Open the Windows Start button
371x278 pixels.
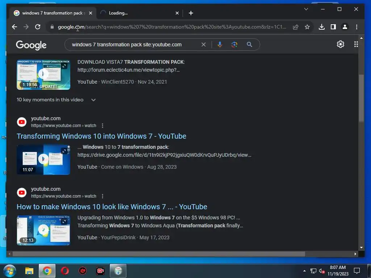(x=9, y=271)
